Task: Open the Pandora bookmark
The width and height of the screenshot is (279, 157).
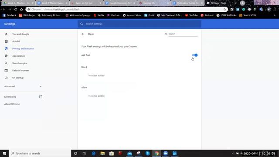Action: pos(113,15)
